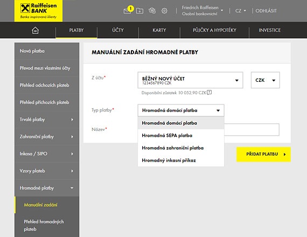Select Manuální zadání sidebar item
307x237 pixels.
tap(47, 205)
